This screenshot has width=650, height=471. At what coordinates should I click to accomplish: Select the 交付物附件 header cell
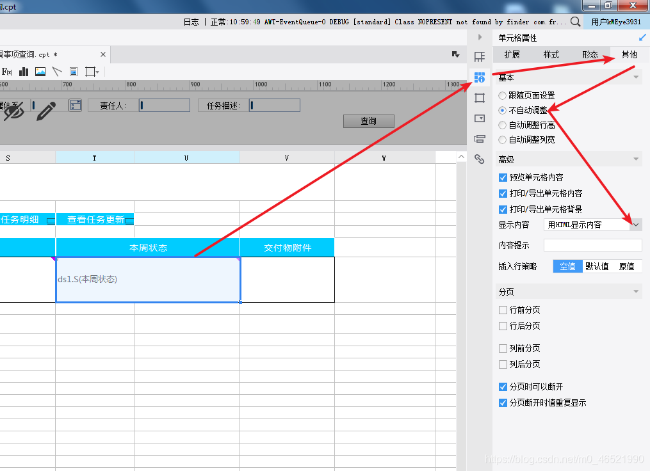[288, 248]
